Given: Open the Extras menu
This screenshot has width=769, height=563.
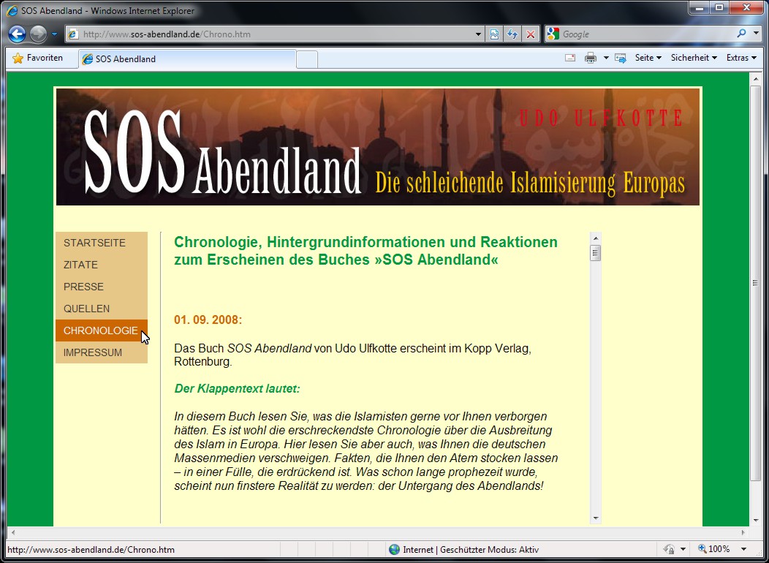Looking at the screenshot, I should click(741, 58).
